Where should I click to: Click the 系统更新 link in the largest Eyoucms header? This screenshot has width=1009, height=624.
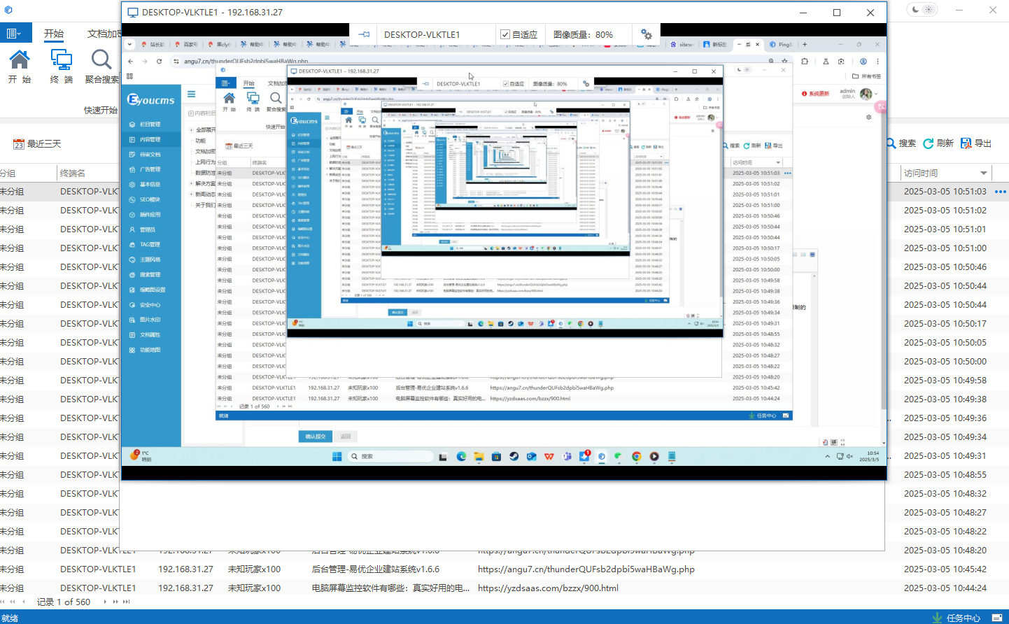[x=816, y=94]
